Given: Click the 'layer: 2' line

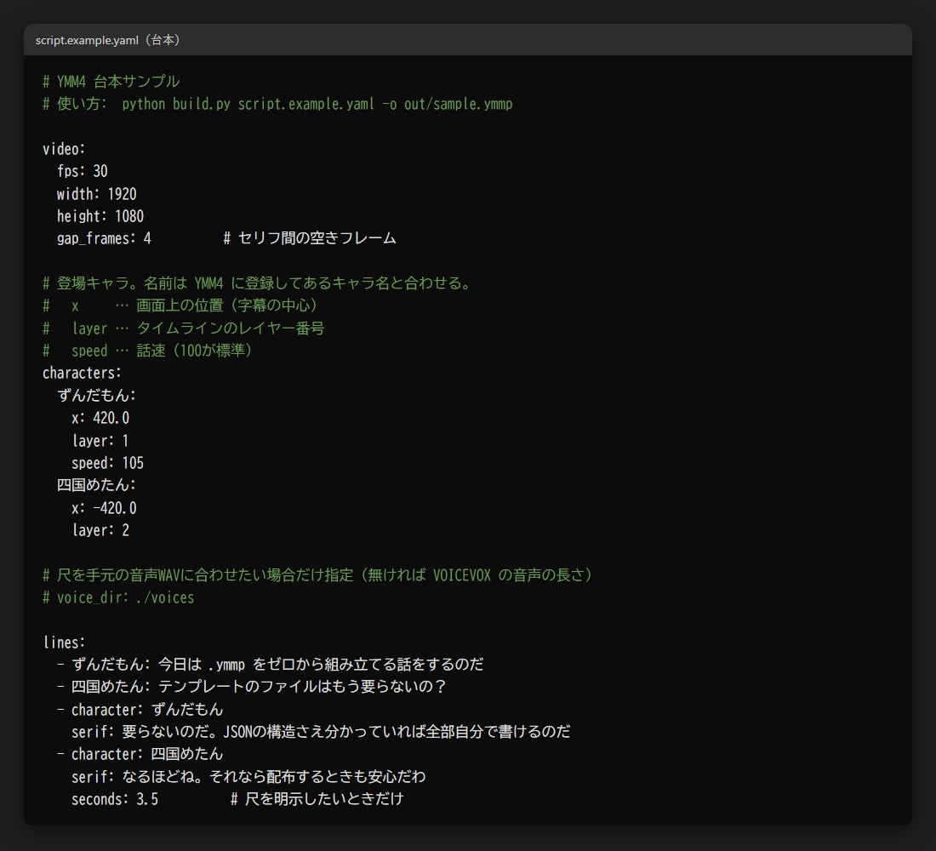Looking at the screenshot, I should click(x=100, y=530).
